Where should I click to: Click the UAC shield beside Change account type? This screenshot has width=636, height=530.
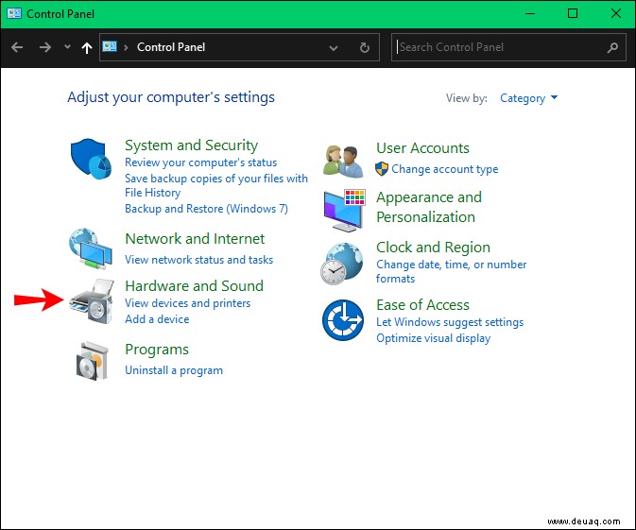point(382,169)
